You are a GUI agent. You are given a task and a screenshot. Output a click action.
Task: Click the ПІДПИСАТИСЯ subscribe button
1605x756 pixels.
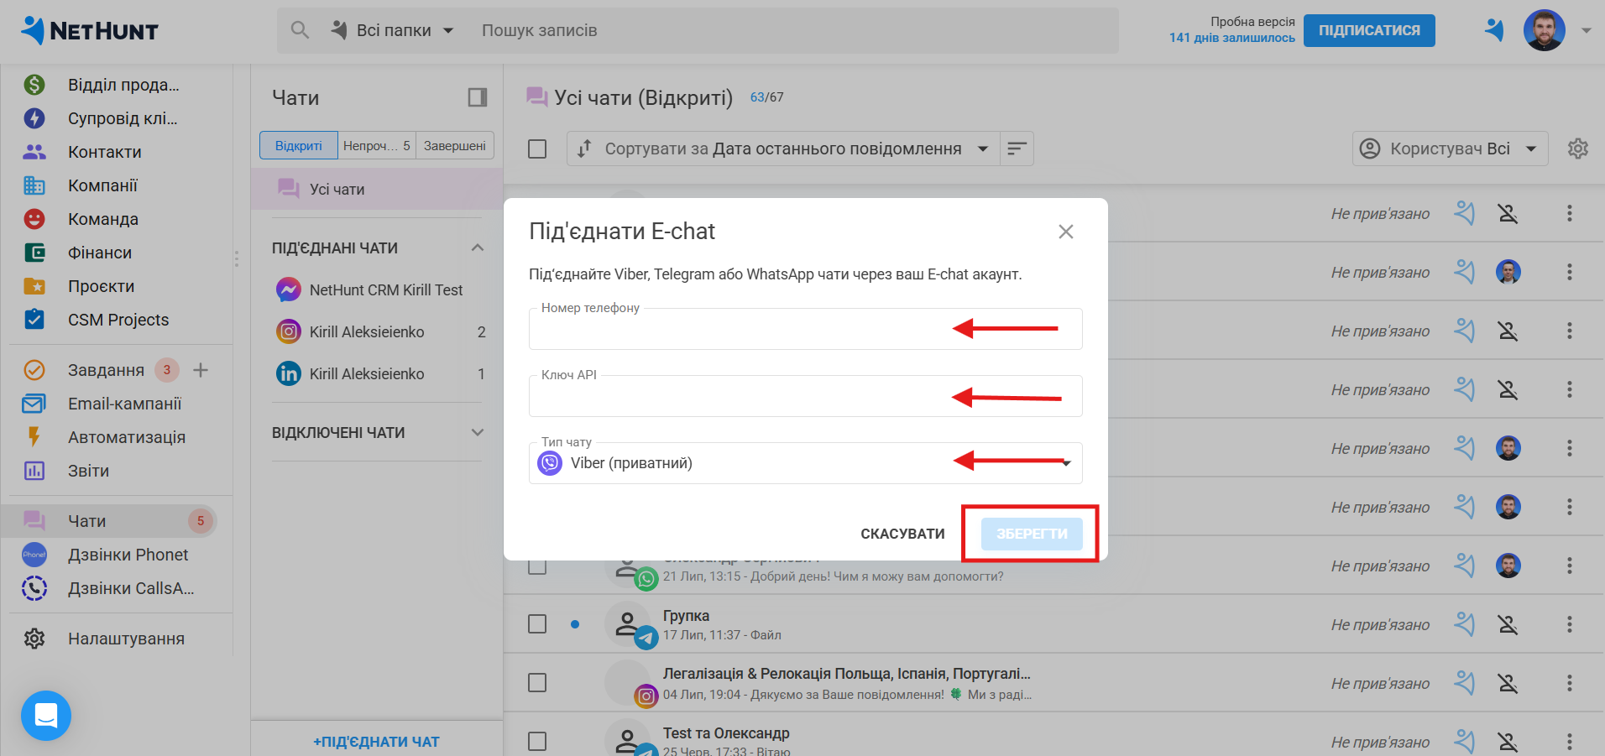(1368, 30)
